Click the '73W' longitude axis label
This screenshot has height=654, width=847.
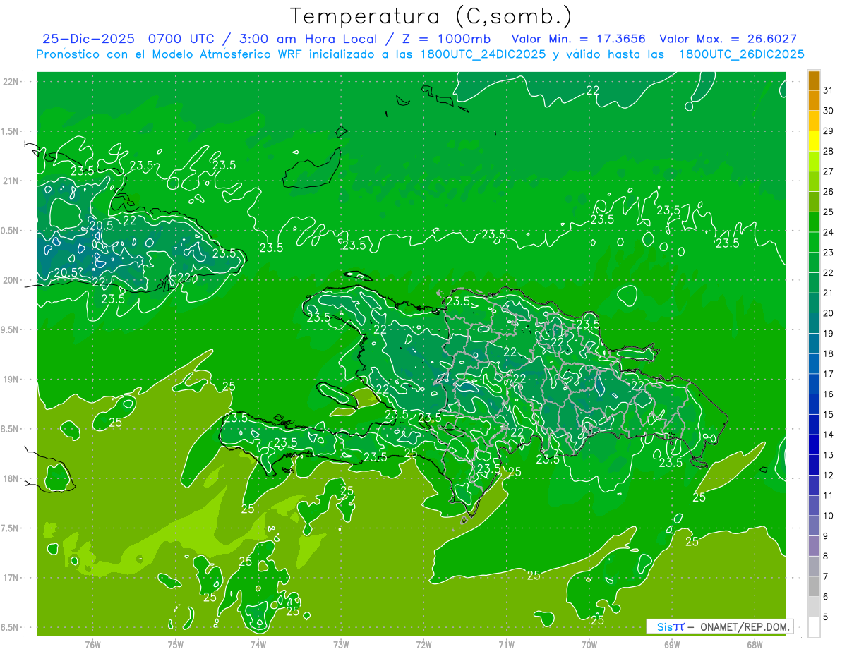tap(341, 645)
